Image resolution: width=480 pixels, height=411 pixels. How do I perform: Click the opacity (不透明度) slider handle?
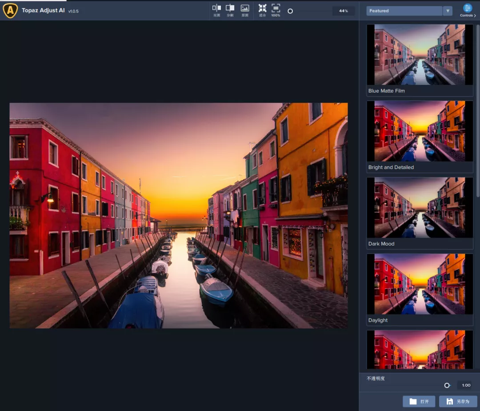(x=447, y=386)
